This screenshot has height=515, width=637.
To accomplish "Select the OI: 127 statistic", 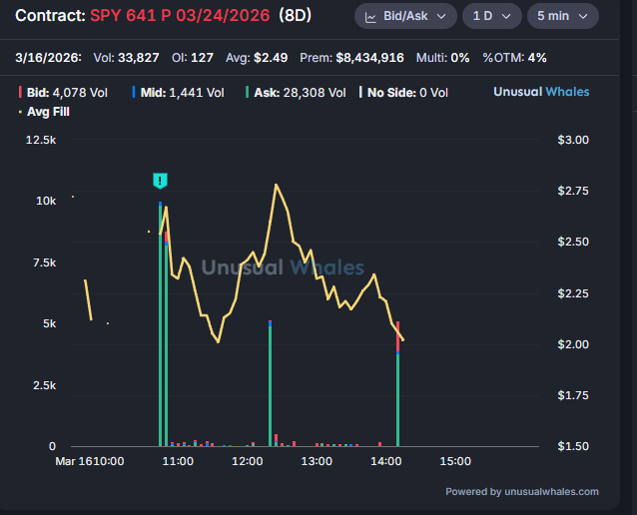I will tap(193, 58).
